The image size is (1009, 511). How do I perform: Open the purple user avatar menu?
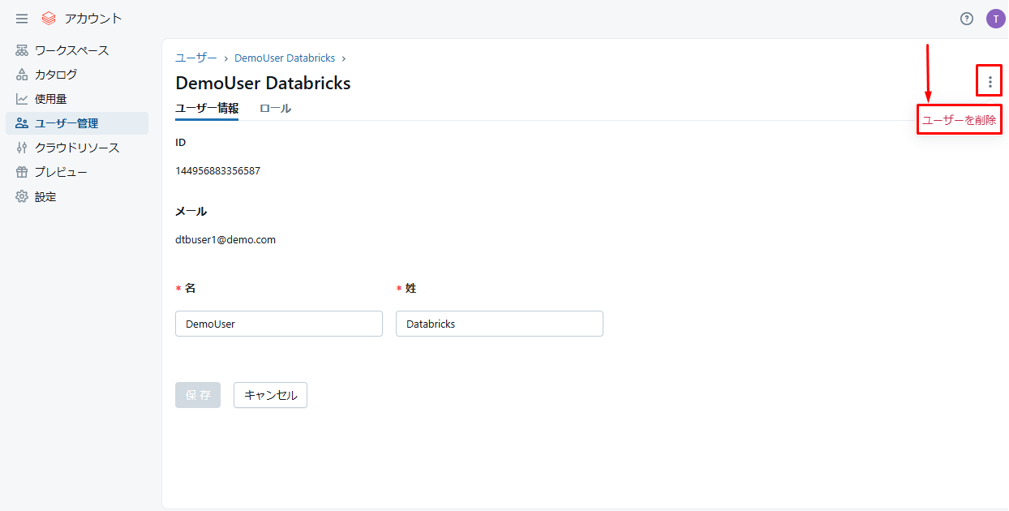pos(995,19)
